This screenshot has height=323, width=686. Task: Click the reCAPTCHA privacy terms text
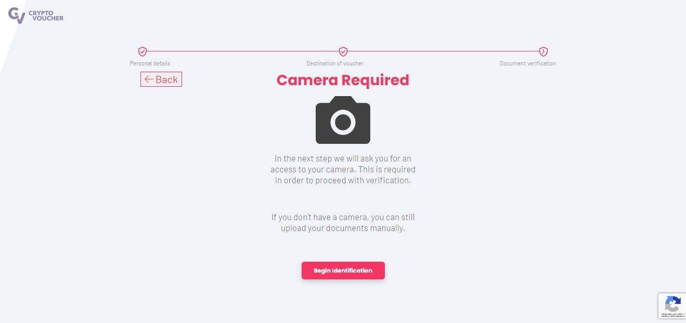pyautogui.click(x=672, y=314)
